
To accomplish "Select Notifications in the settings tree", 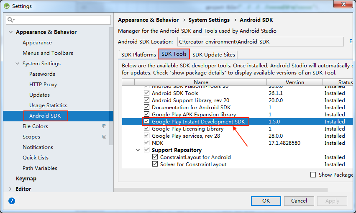I will click(38, 147).
